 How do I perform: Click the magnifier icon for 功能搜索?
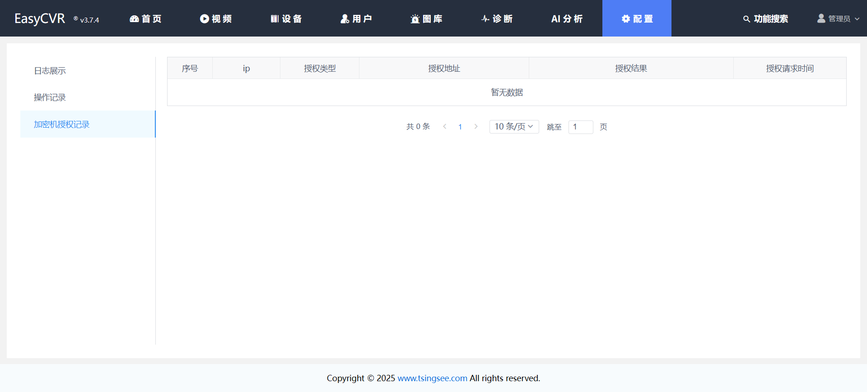coord(746,19)
